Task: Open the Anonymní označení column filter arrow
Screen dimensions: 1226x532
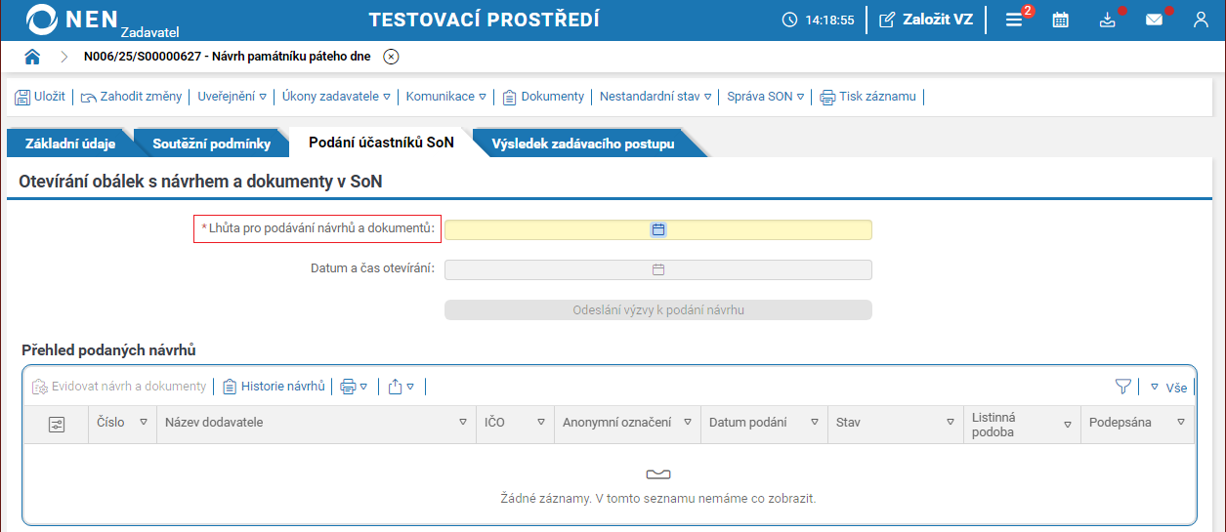Action: click(x=688, y=423)
